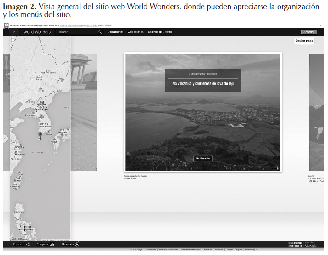
Task: Open Galerías de usuario menu
Action: (x=160, y=32)
